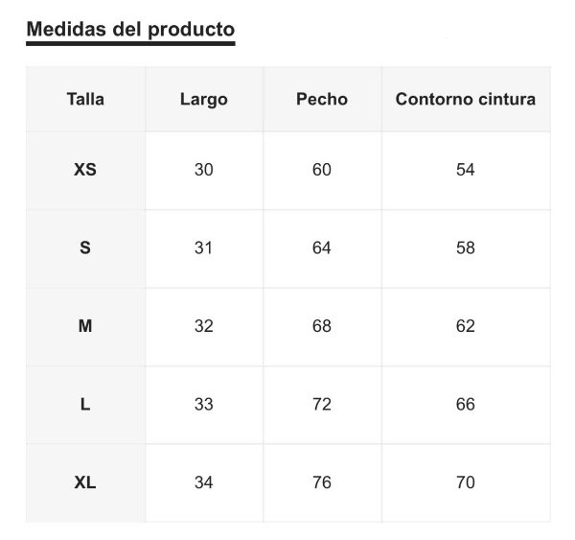Select the waist value 70 cell
575x540 pixels.
tap(466, 482)
